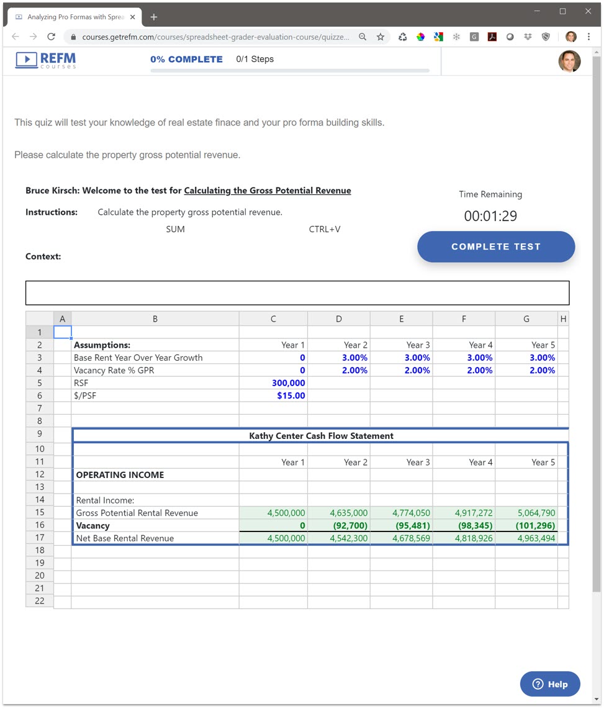Select column D header

(x=338, y=318)
